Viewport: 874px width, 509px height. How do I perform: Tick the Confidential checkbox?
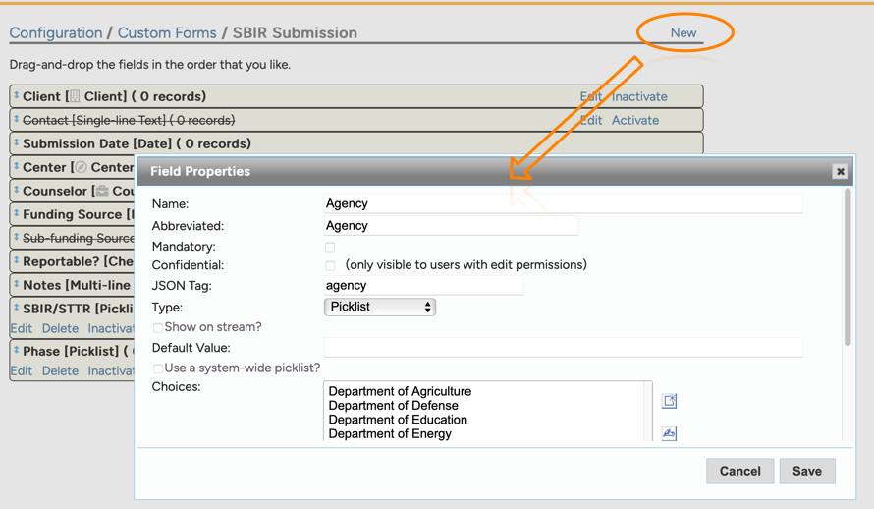330,265
